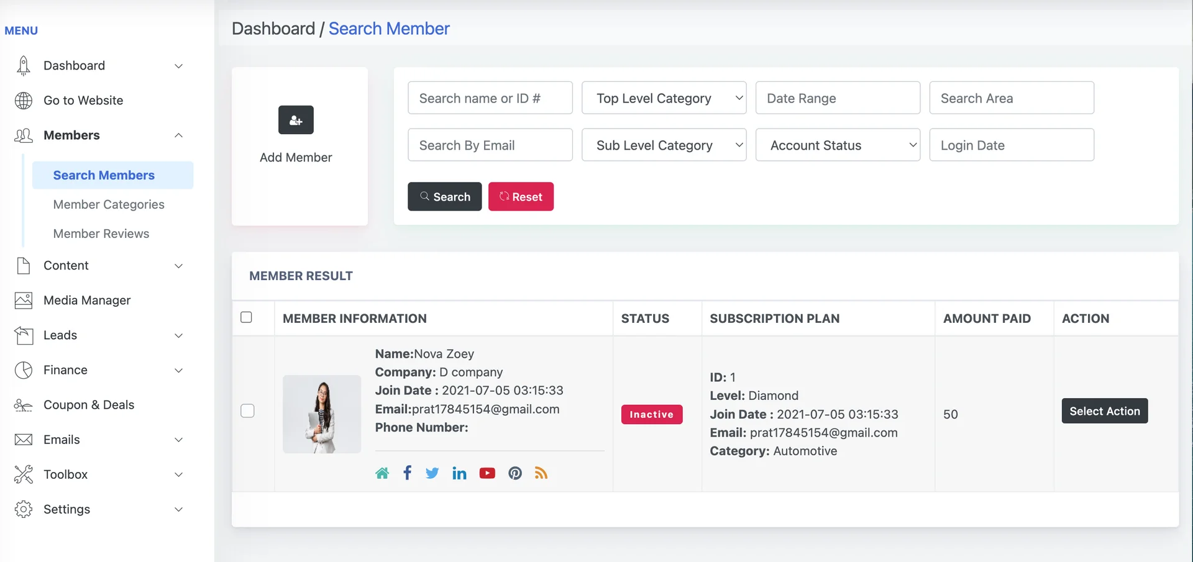Open the Top Level Category dropdown
The width and height of the screenshot is (1193, 562).
[664, 97]
